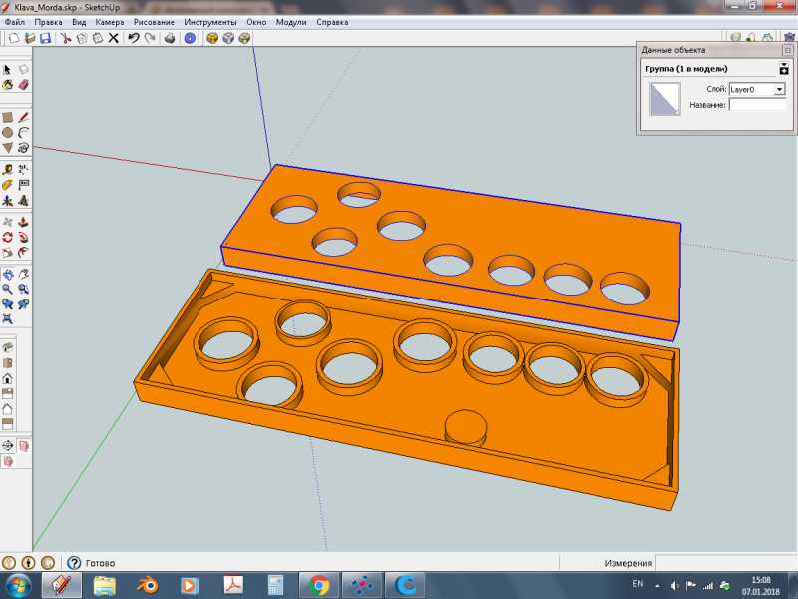Choose the Pan hand tool
This screenshot has height=599, width=798.
point(23,274)
